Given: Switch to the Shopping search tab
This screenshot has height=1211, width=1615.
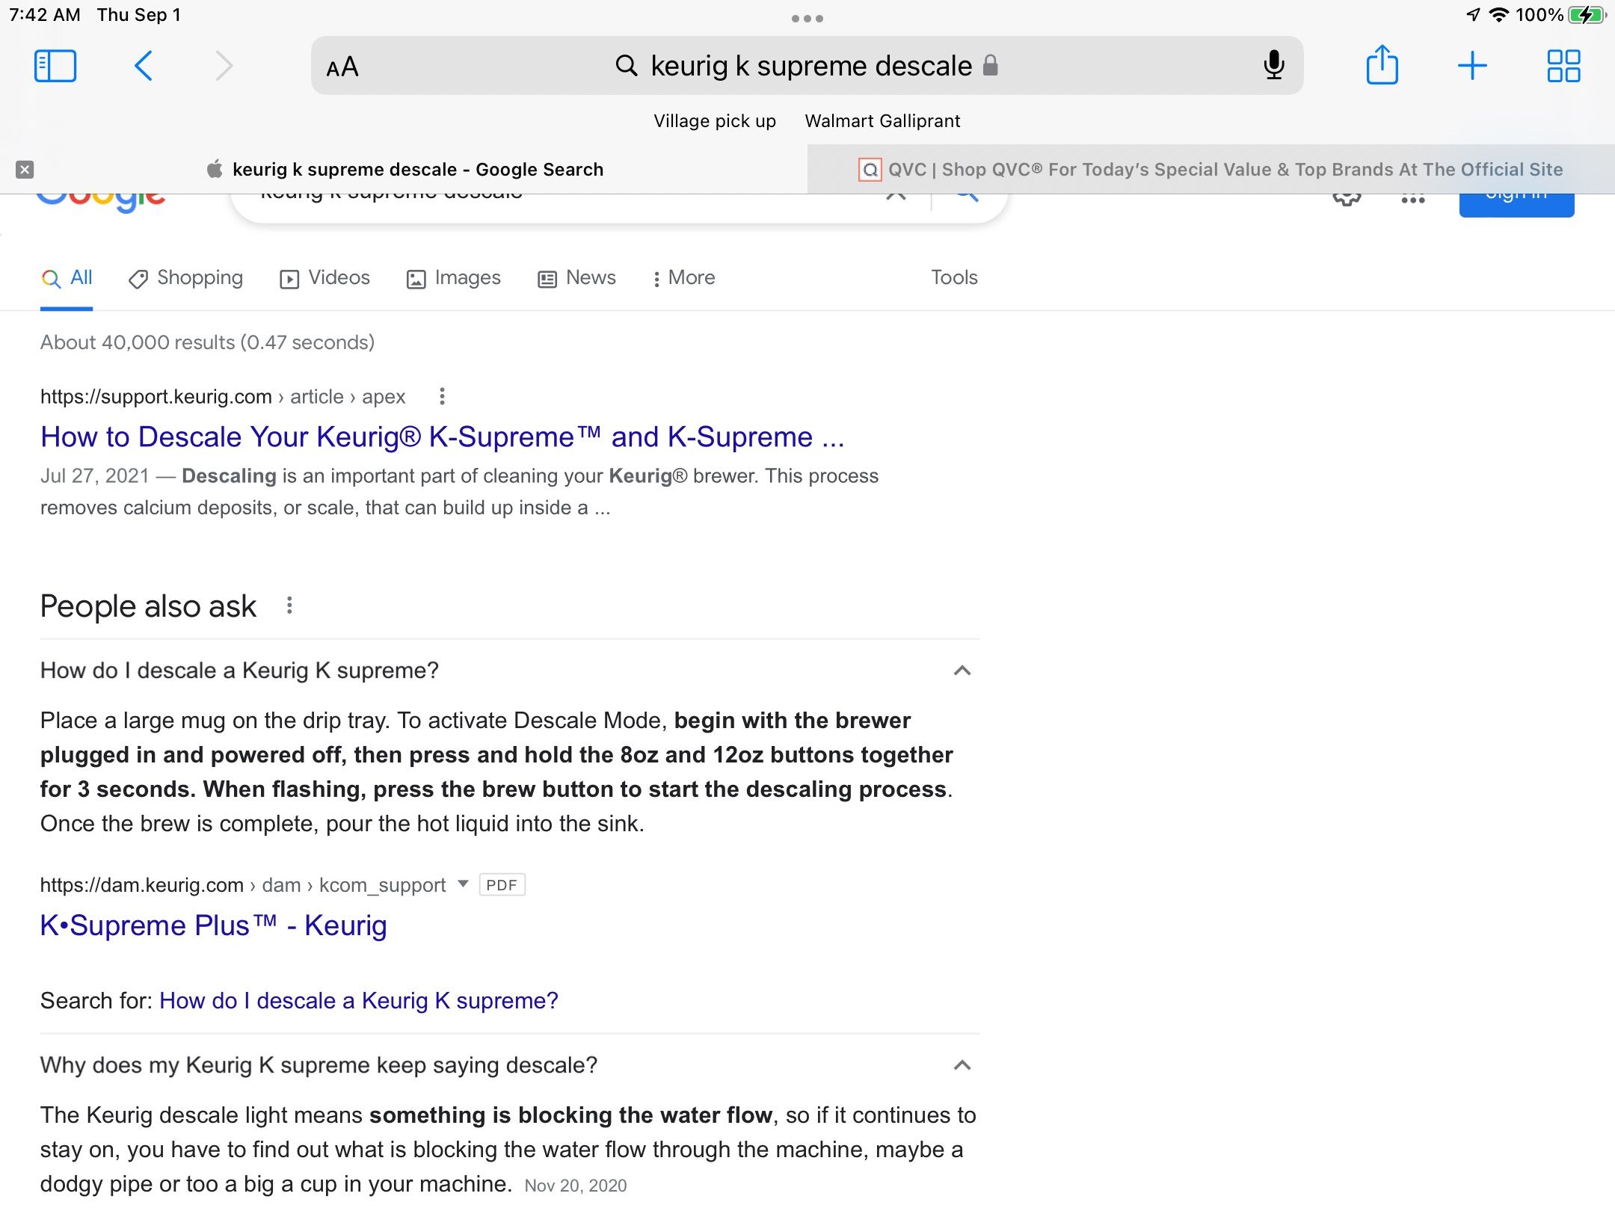Looking at the screenshot, I should tap(185, 278).
